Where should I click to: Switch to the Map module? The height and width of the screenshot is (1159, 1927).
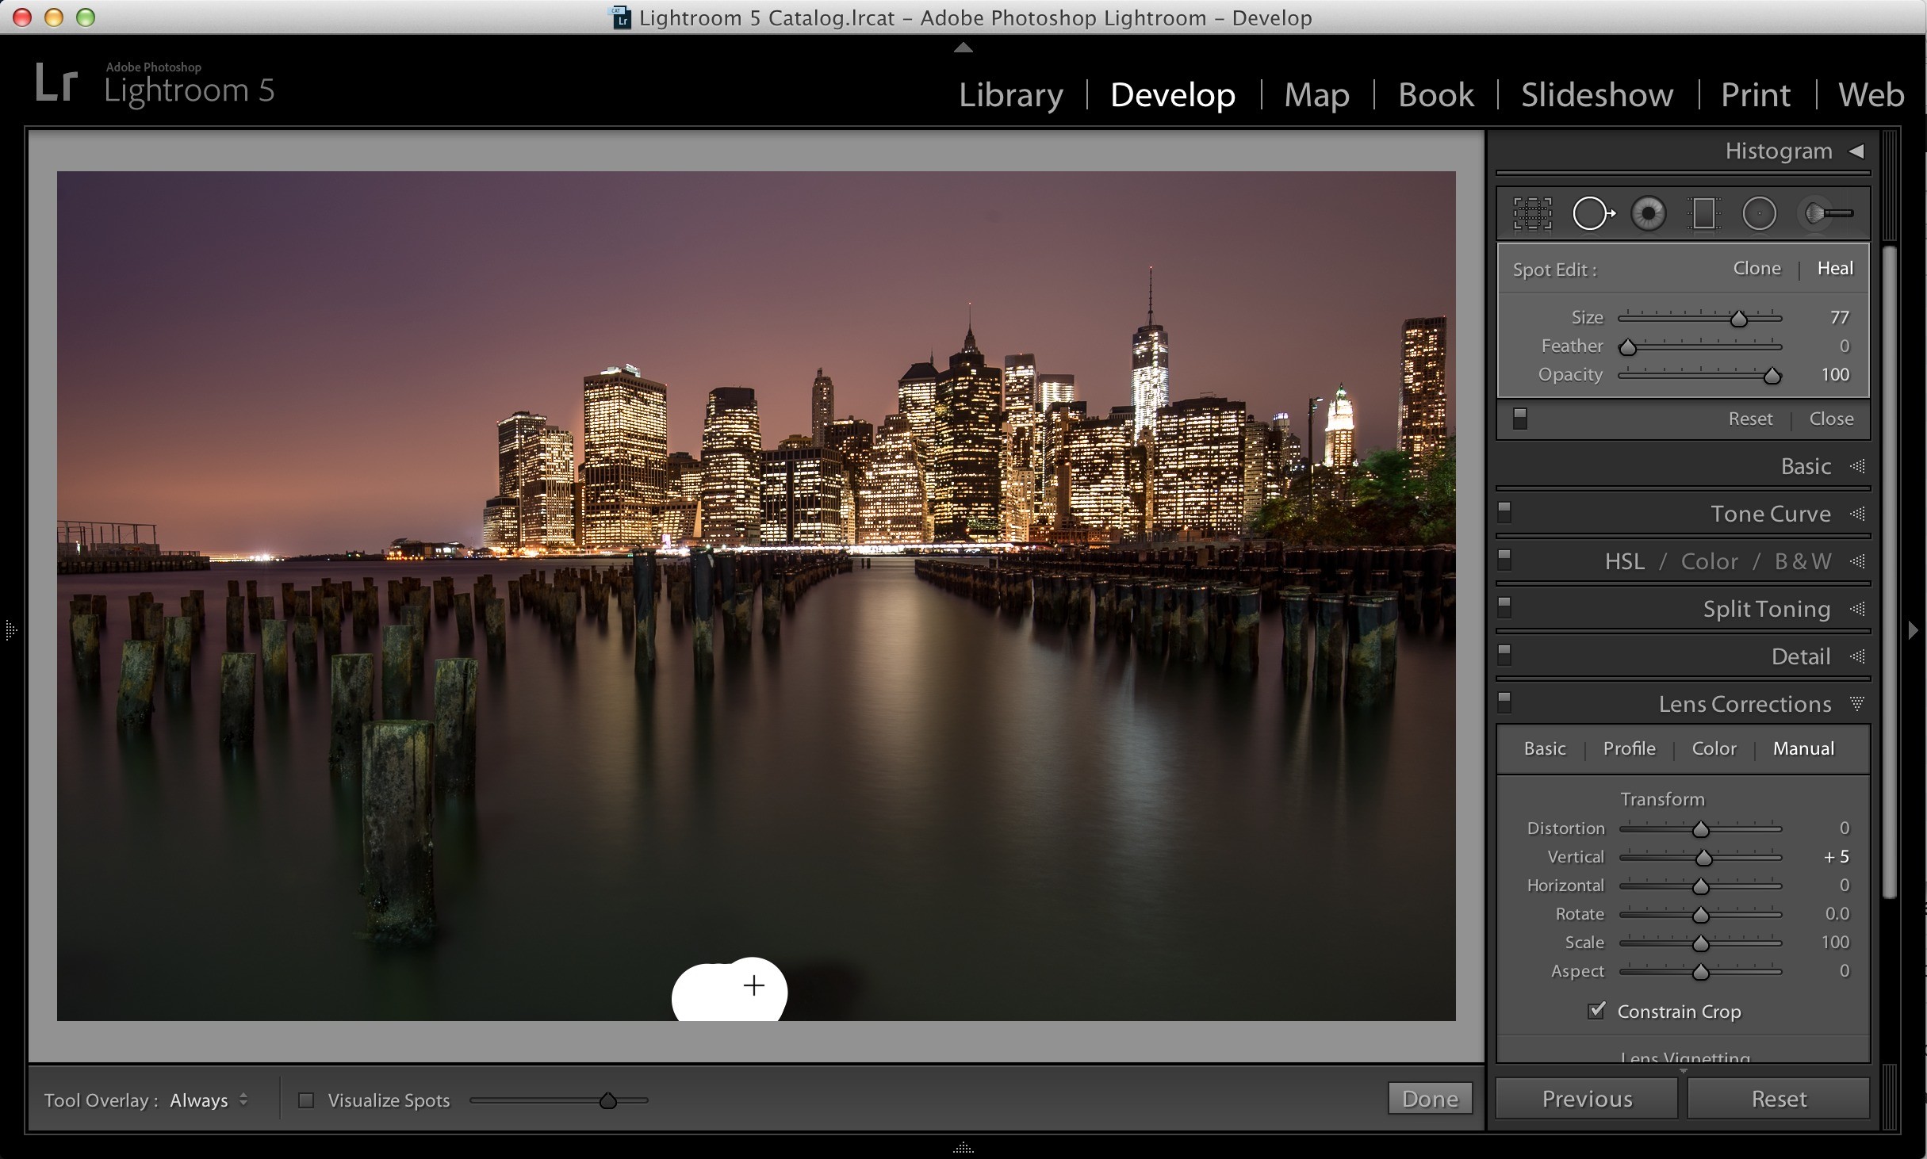point(1316,94)
